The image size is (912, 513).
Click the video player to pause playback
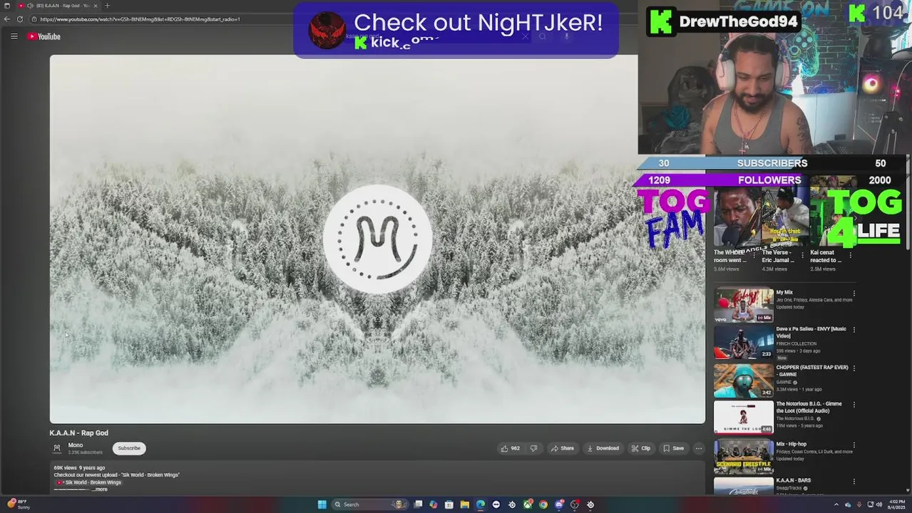[x=377, y=239]
